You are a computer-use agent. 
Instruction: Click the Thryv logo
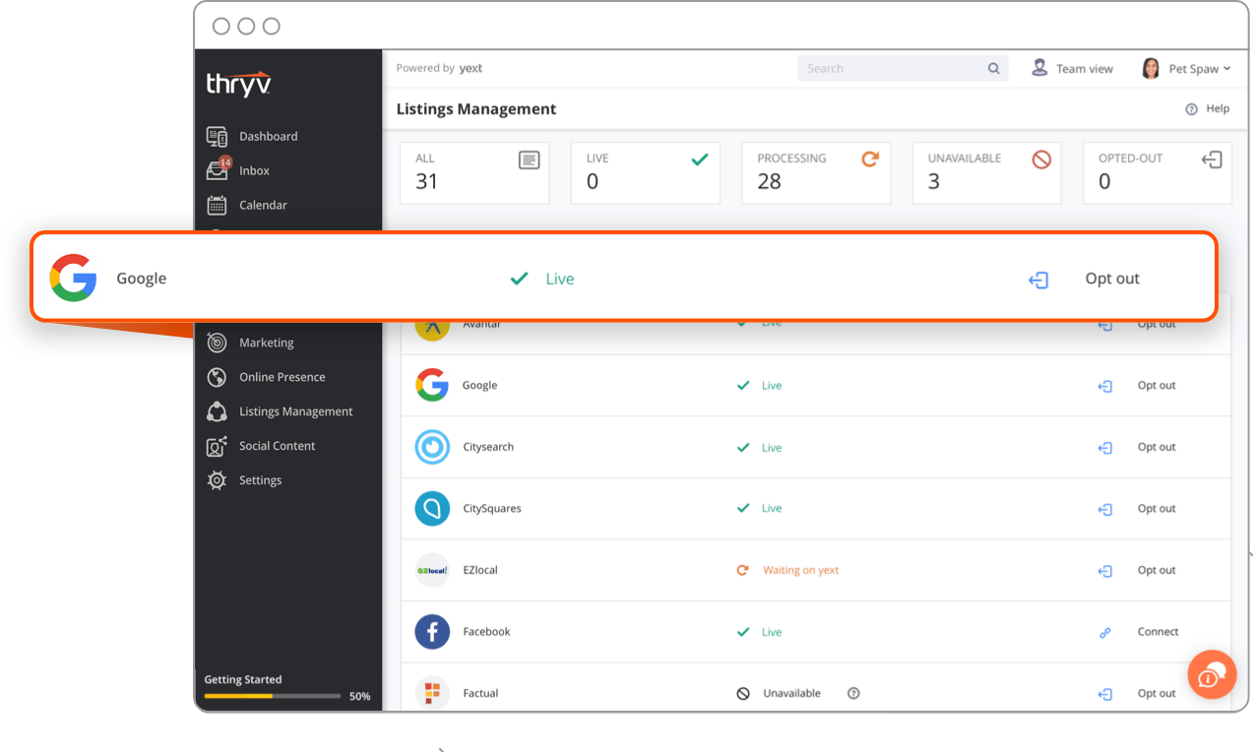pyautogui.click(x=238, y=84)
